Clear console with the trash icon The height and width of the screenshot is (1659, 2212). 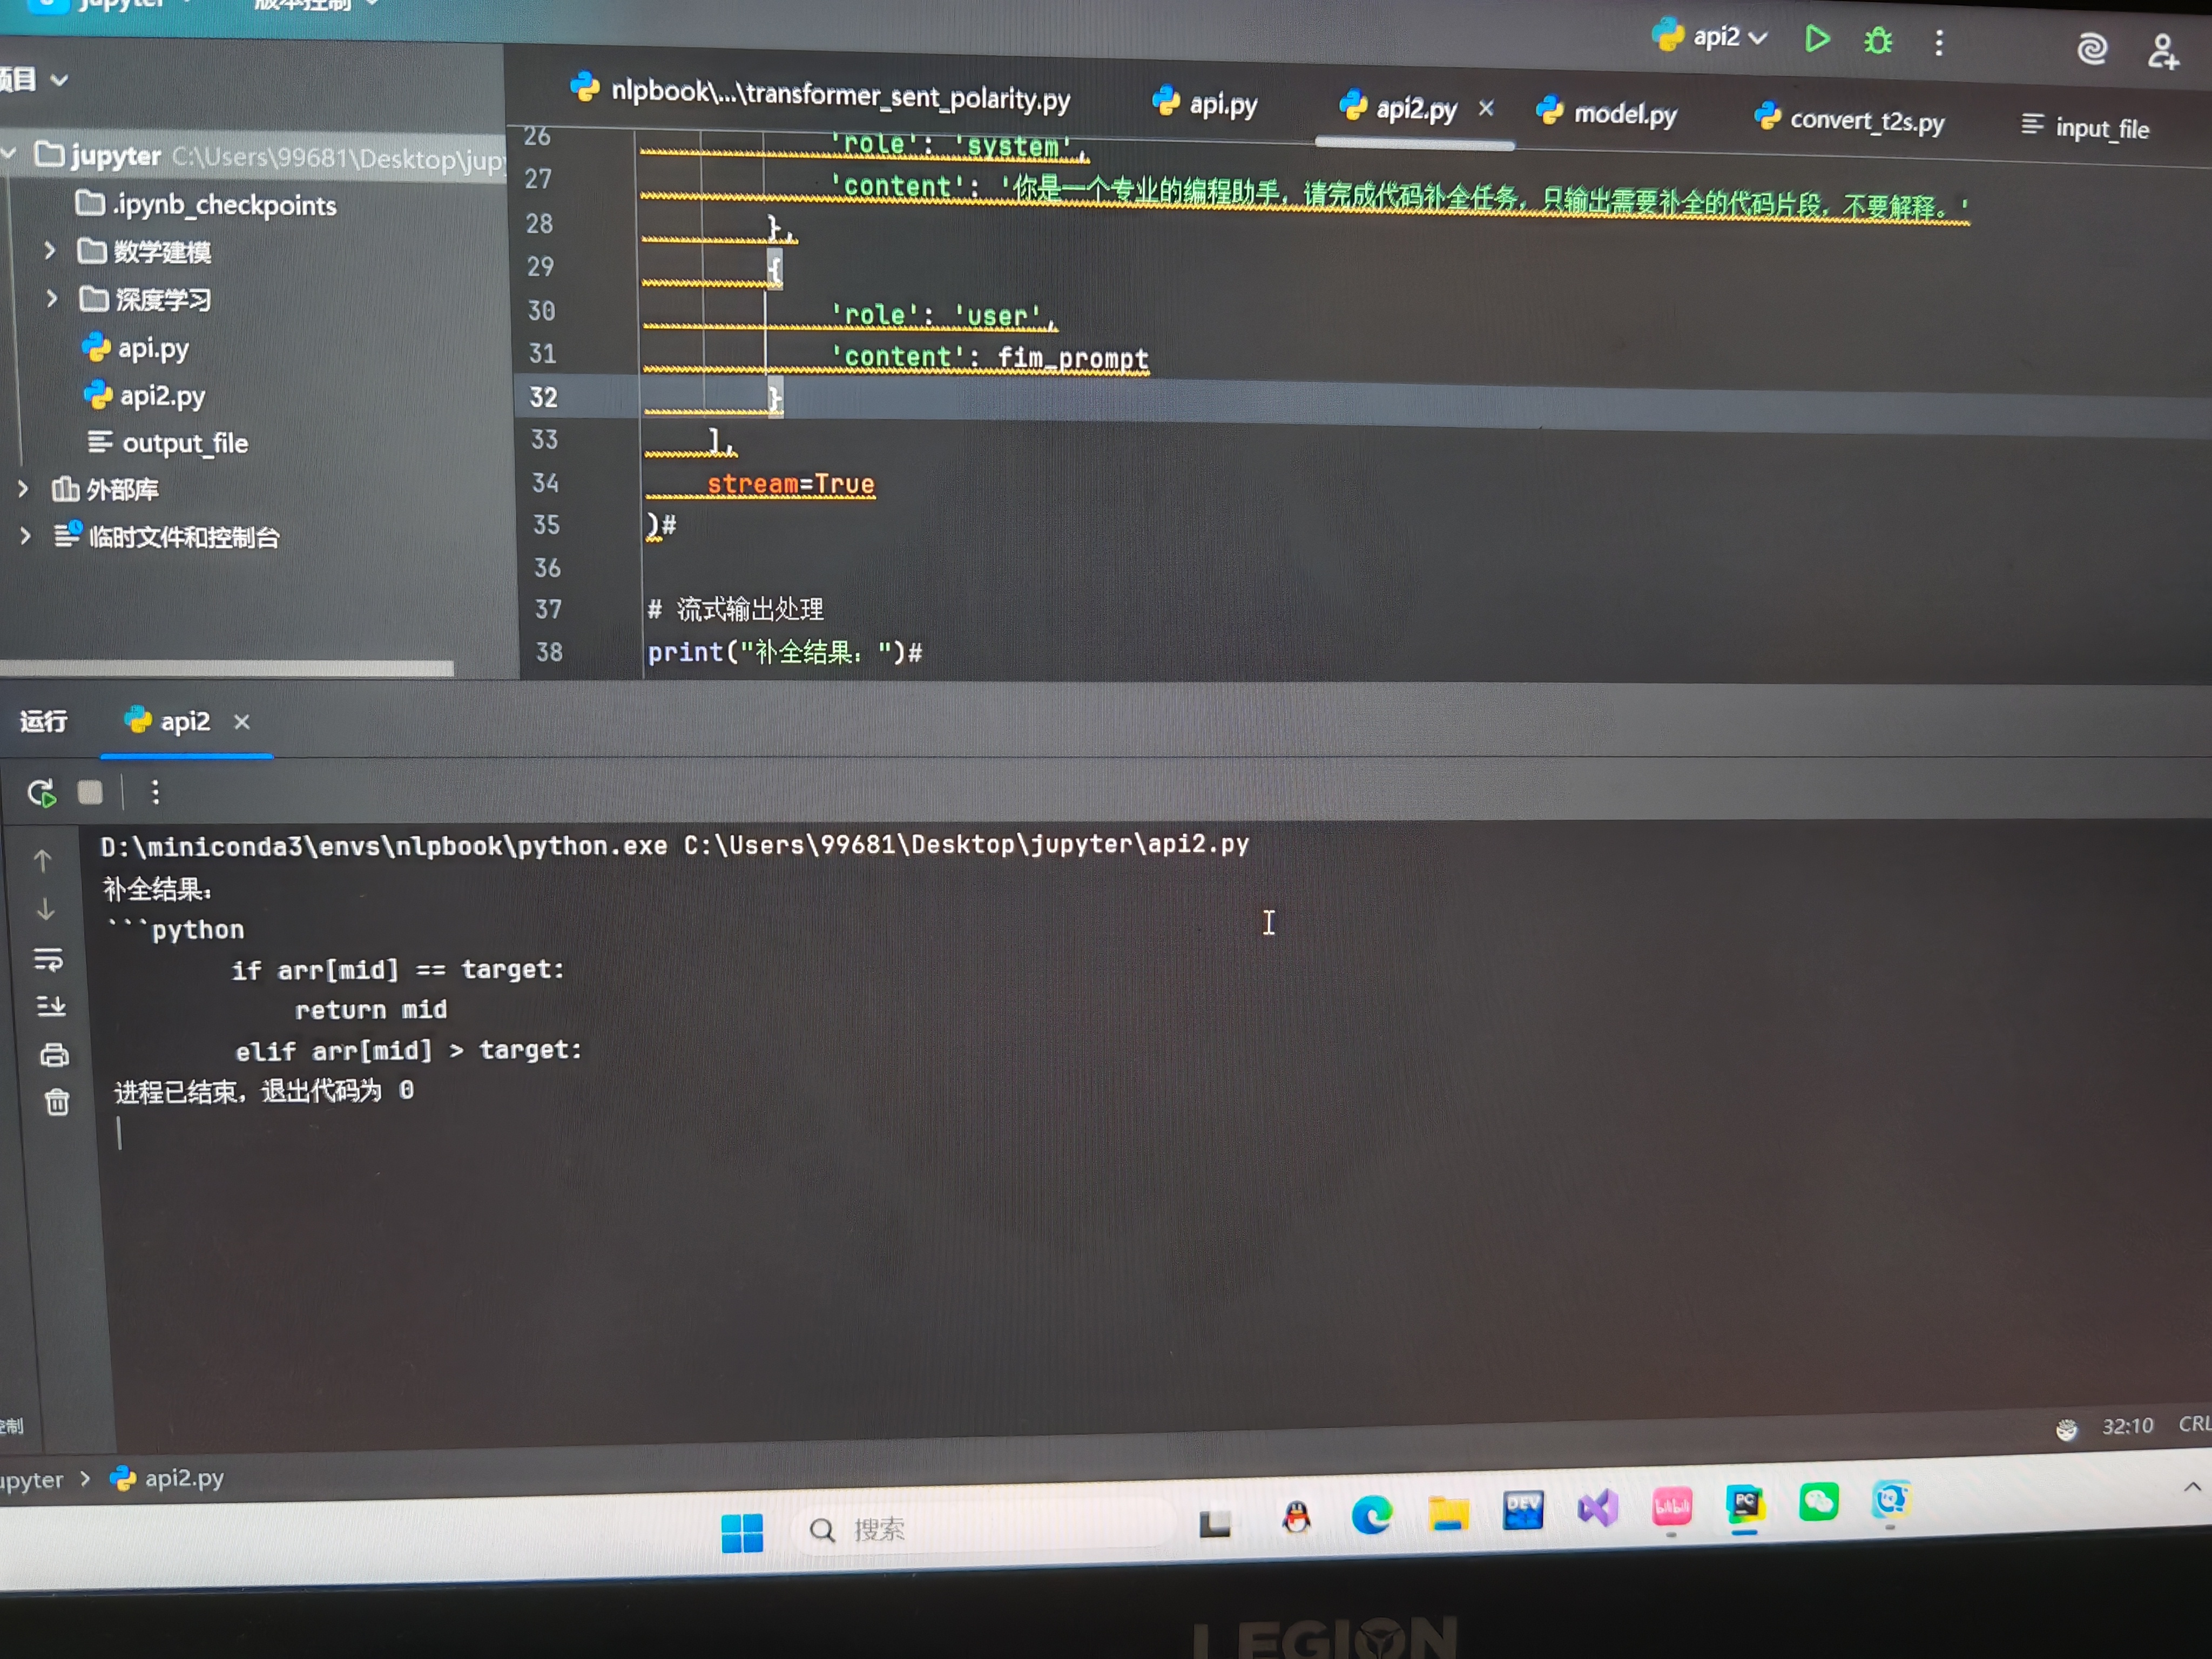click(x=57, y=1102)
